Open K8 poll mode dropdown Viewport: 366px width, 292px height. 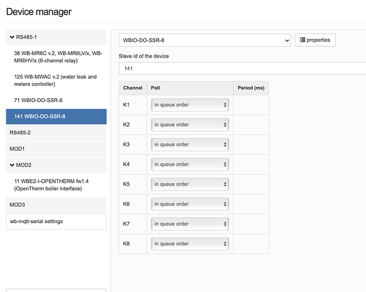(190, 244)
